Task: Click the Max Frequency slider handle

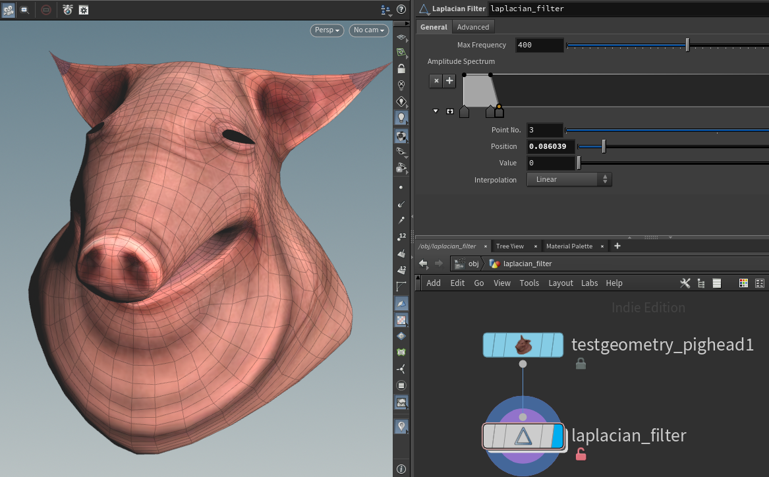Action: tap(687, 45)
